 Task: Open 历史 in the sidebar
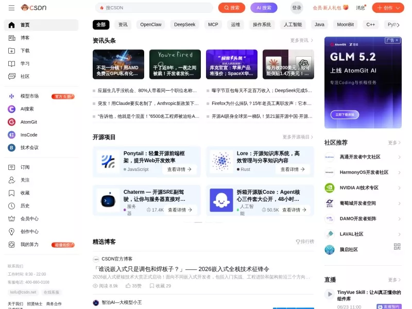(x=41, y=205)
